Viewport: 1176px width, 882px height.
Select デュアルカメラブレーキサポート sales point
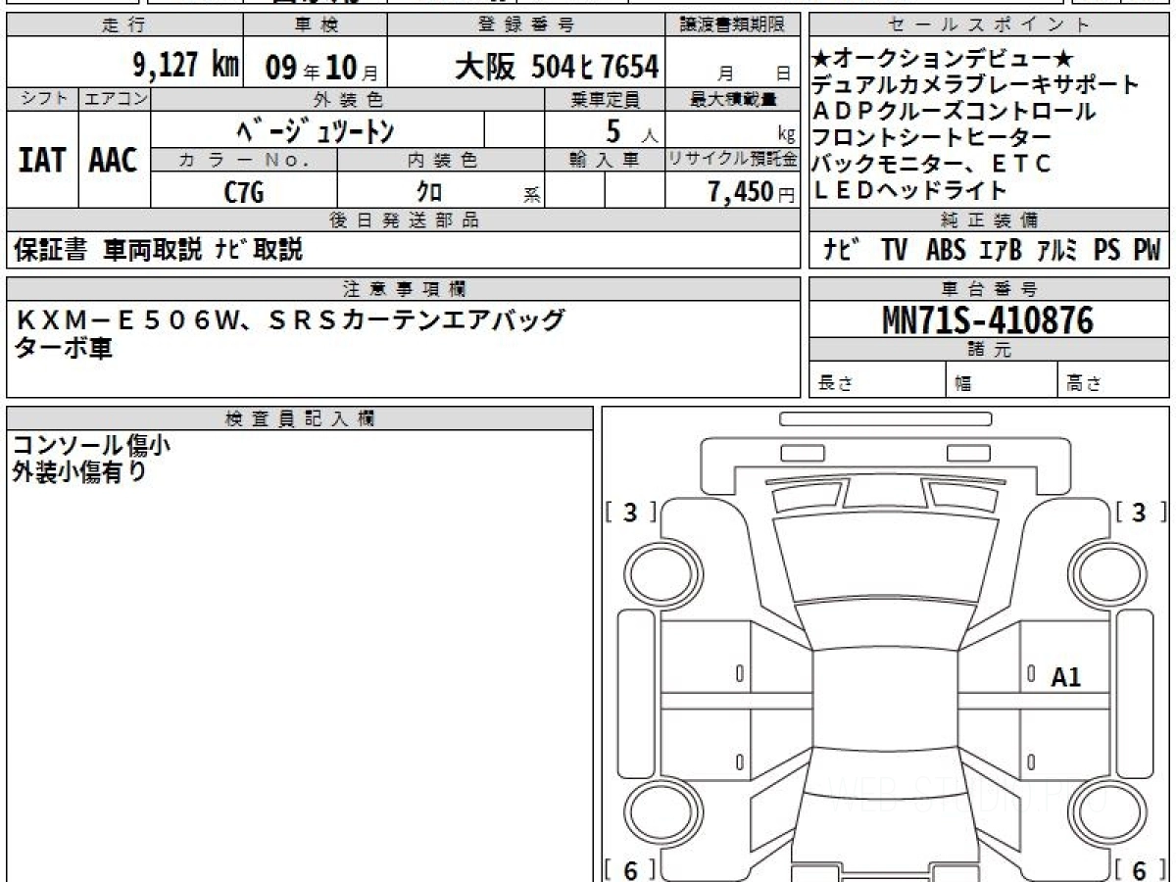point(977,85)
